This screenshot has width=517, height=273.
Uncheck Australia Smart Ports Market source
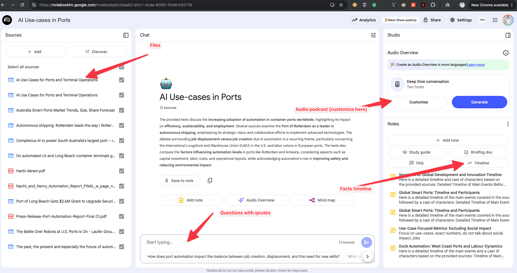click(x=122, y=110)
